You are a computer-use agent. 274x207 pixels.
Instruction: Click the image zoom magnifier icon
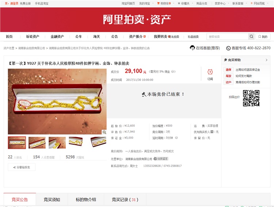[x=104, y=132]
